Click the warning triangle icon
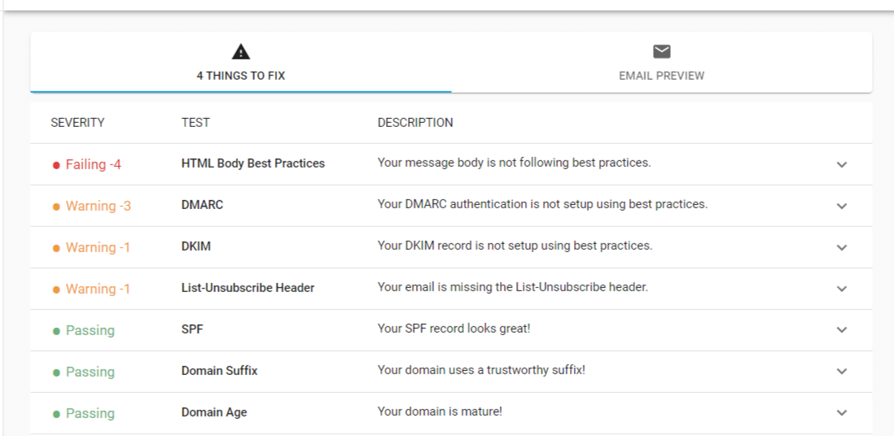 (241, 52)
